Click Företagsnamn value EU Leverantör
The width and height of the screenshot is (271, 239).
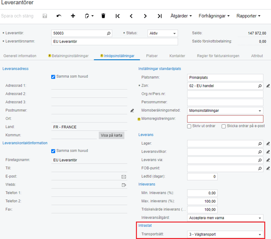pos(65,160)
